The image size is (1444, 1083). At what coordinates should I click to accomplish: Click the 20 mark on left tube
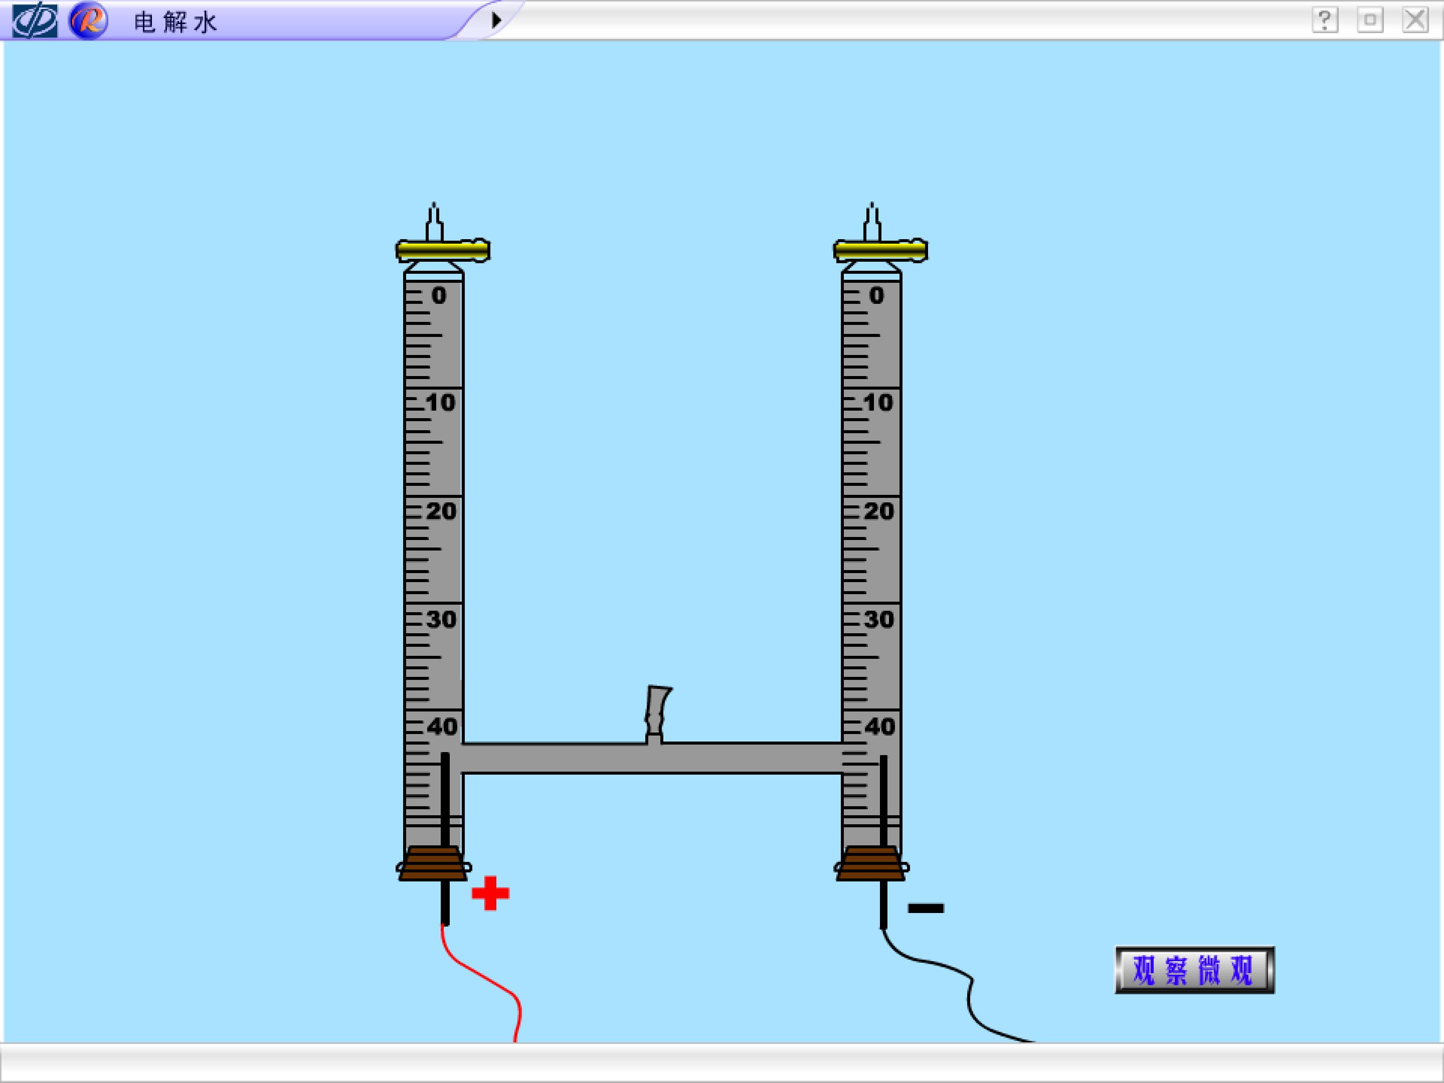pos(441,510)
